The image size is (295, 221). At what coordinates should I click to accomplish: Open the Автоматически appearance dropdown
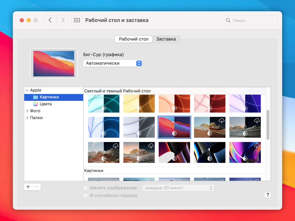(x=113, y=63)
